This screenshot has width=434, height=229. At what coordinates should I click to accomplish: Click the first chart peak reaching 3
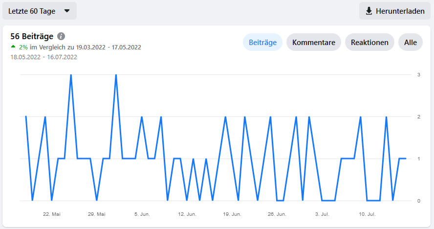point(71,75)
